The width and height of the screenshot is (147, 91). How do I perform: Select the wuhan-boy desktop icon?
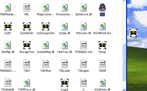click(x=133, y=33)
